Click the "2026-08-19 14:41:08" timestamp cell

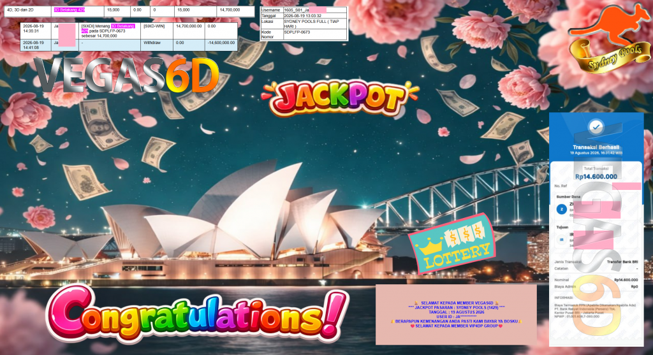point(36,45)
